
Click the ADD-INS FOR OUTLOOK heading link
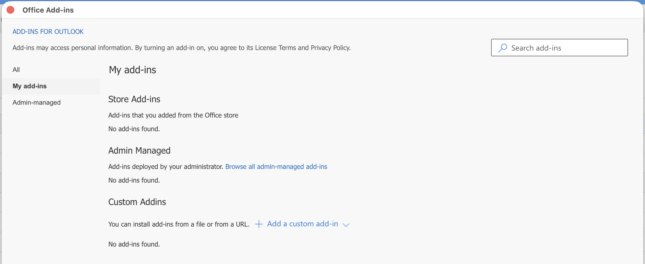(48, 32)
